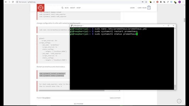The height and width of the screenshot is (106, 189).
Task: Bookmark this page with the star icon
Action: [146, 2]
